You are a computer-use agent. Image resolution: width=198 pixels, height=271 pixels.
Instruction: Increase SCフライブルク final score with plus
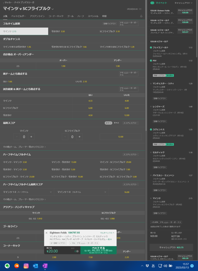[x=80, y=137]
